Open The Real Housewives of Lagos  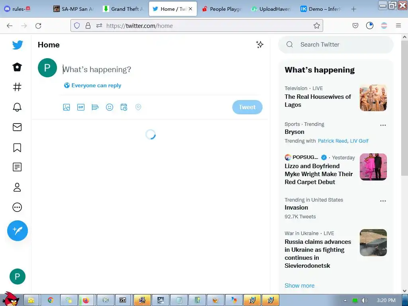tap(318, 101)
